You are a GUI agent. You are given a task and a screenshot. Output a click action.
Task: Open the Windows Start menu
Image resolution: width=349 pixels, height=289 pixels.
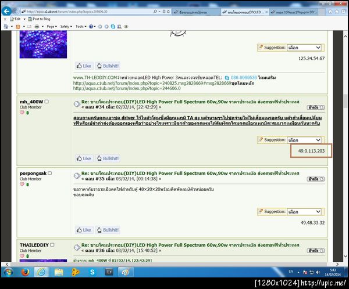click(8, 272)
